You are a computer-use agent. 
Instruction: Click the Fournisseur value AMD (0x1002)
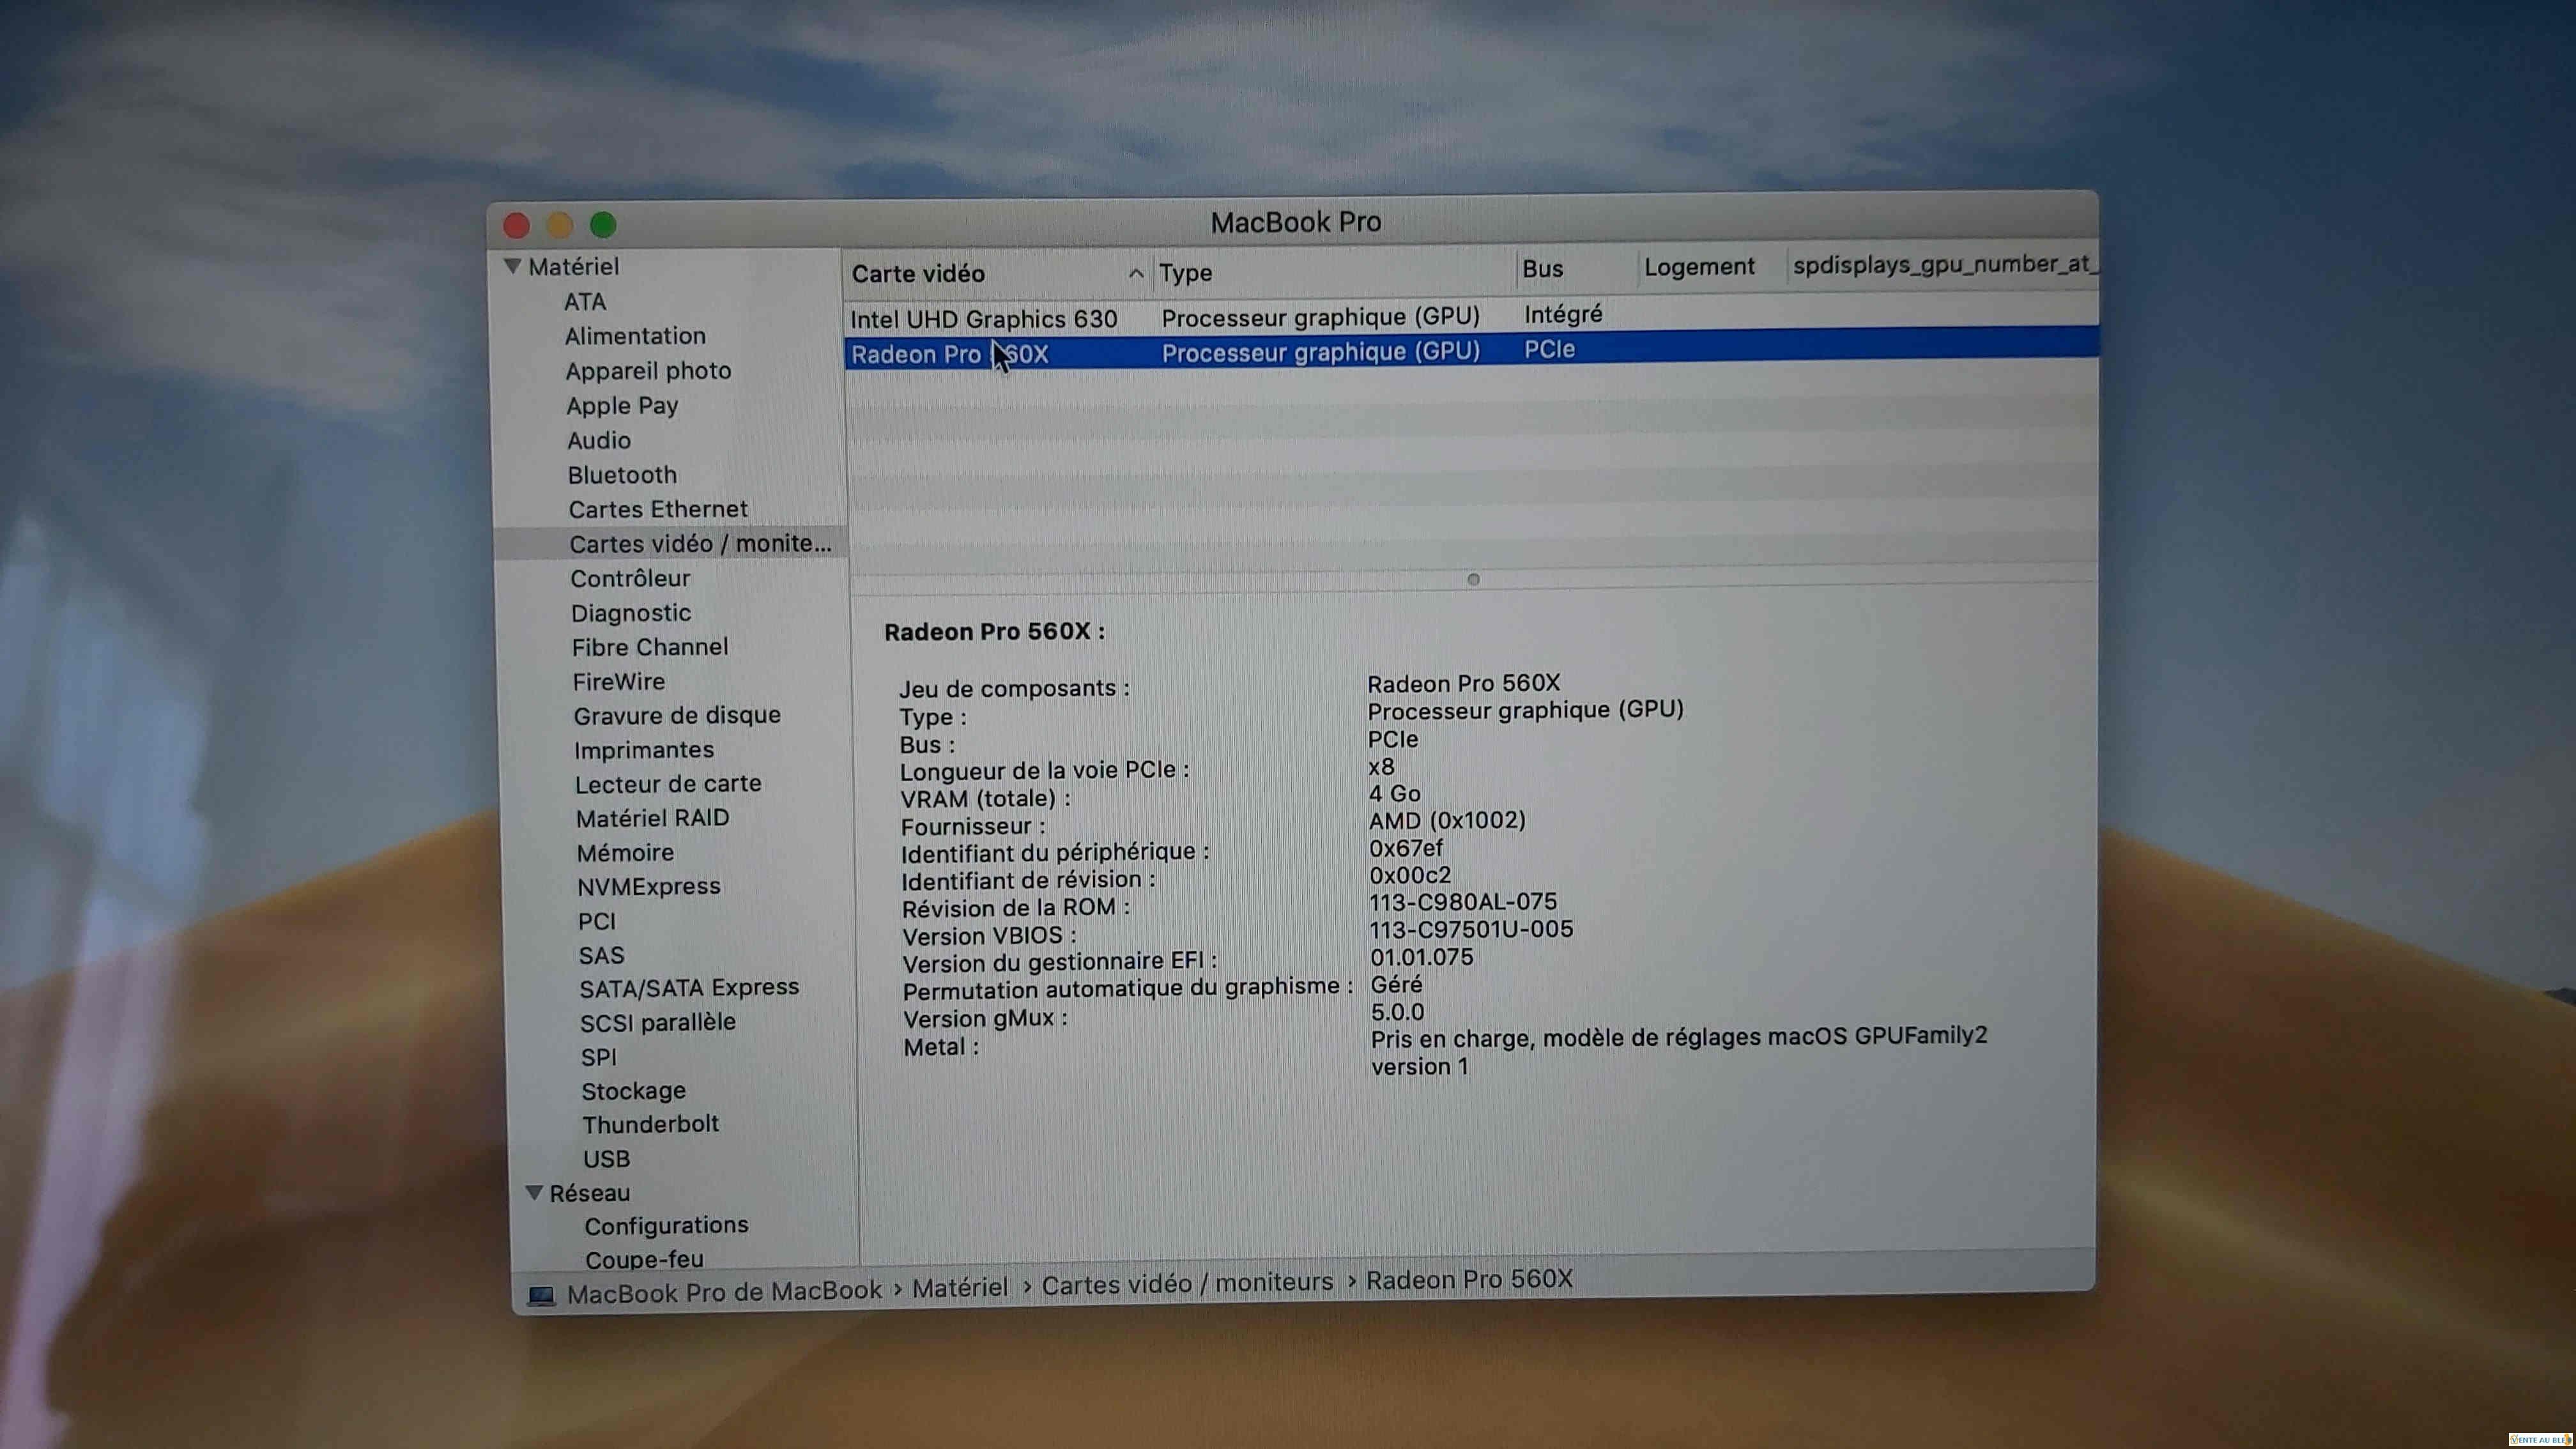(1447, 821)
